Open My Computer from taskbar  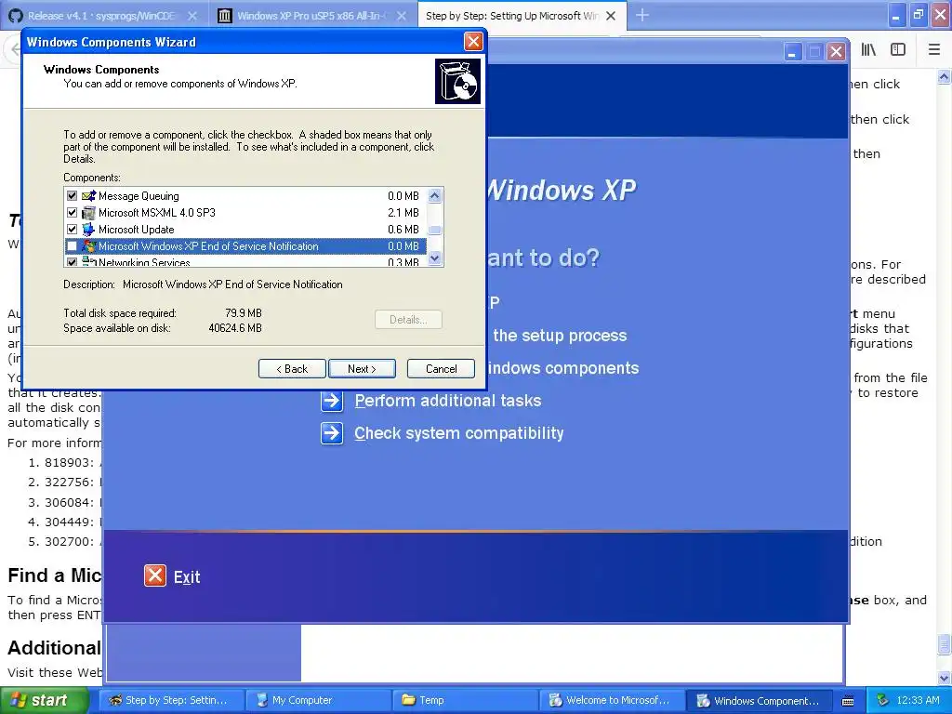point(319,701)
